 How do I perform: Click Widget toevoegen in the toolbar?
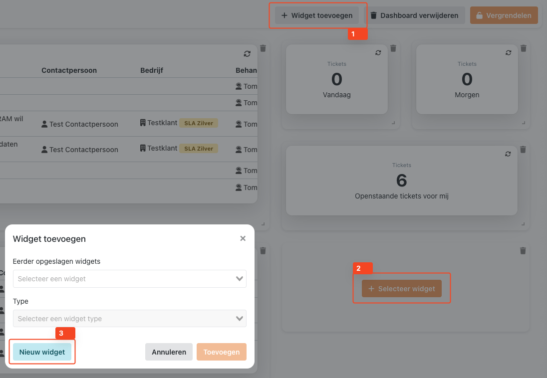coord(317,15)
